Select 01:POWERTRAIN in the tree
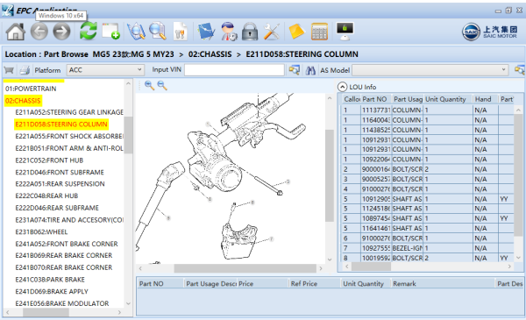Image resolution: width=526 pixels, height=320 pixels. (x=31, y=89)
